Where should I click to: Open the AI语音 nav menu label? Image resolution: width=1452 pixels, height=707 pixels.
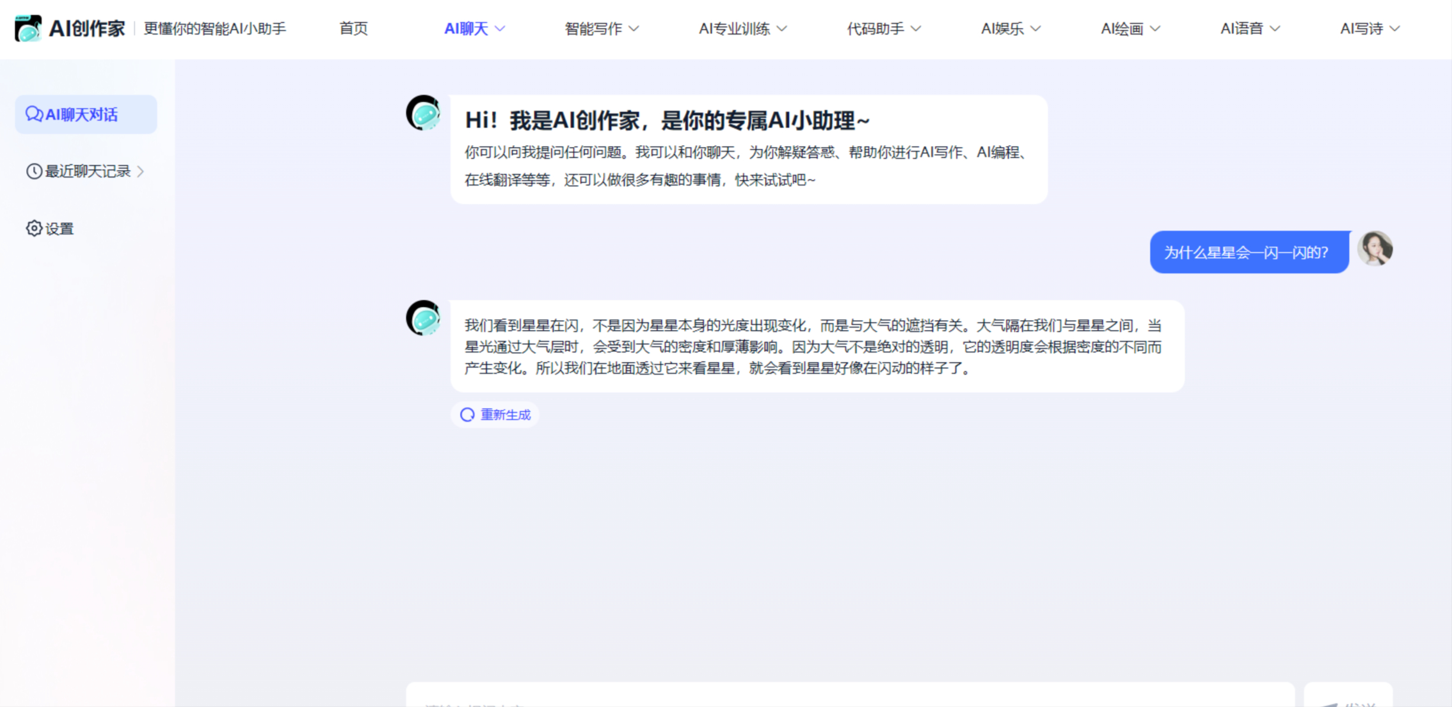[x=1242, y=28]
